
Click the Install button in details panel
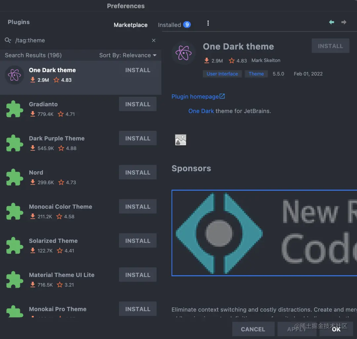tap(330, 46)
